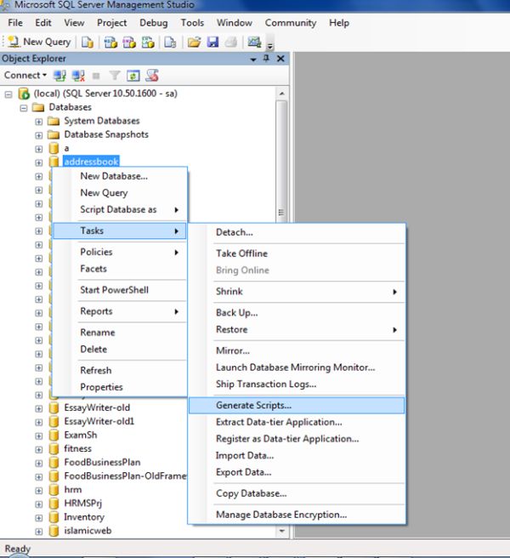Open the Window menu
The height and width of the screenshot is (558, 510).
pos(235,23)
